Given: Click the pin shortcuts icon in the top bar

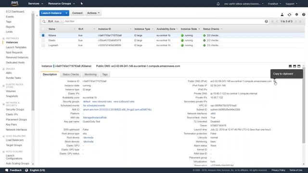Looking at the screenshot, I should coord(82,3).
